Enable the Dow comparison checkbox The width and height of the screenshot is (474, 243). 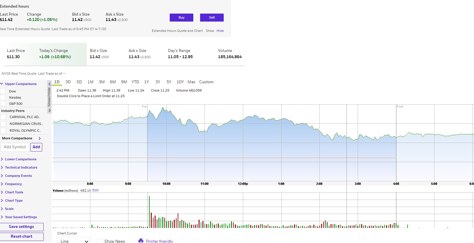click(x=3, y=91)
